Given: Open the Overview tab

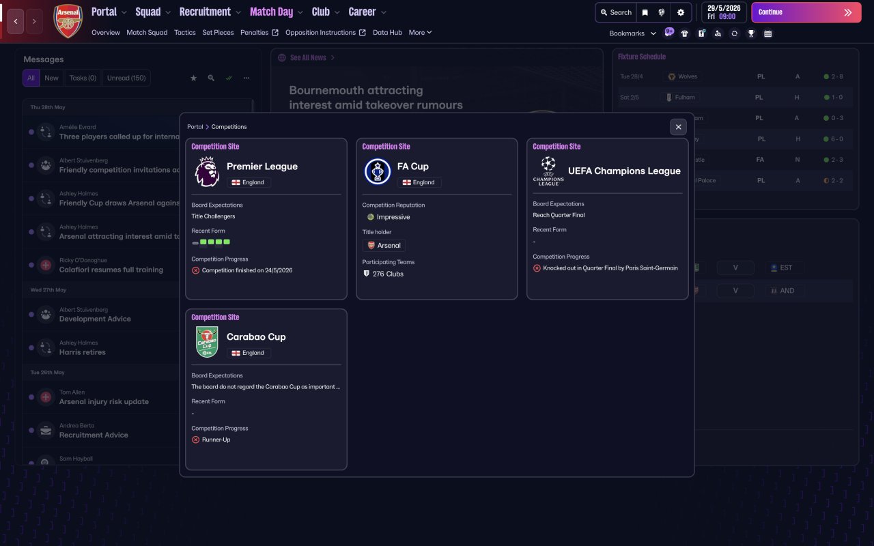Looking at the screenshot, I should click(106, 32).
